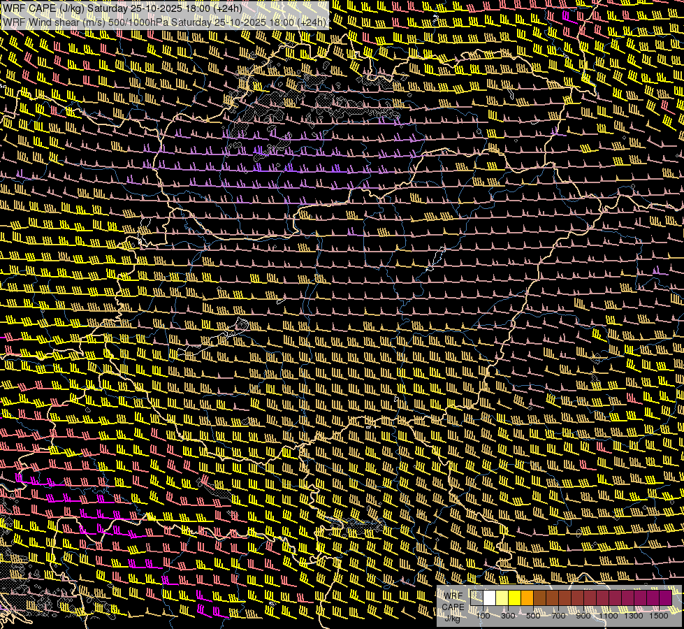Click the legend label WRF
The height and width of the screenshot is (629, 684).
(453, 596)
